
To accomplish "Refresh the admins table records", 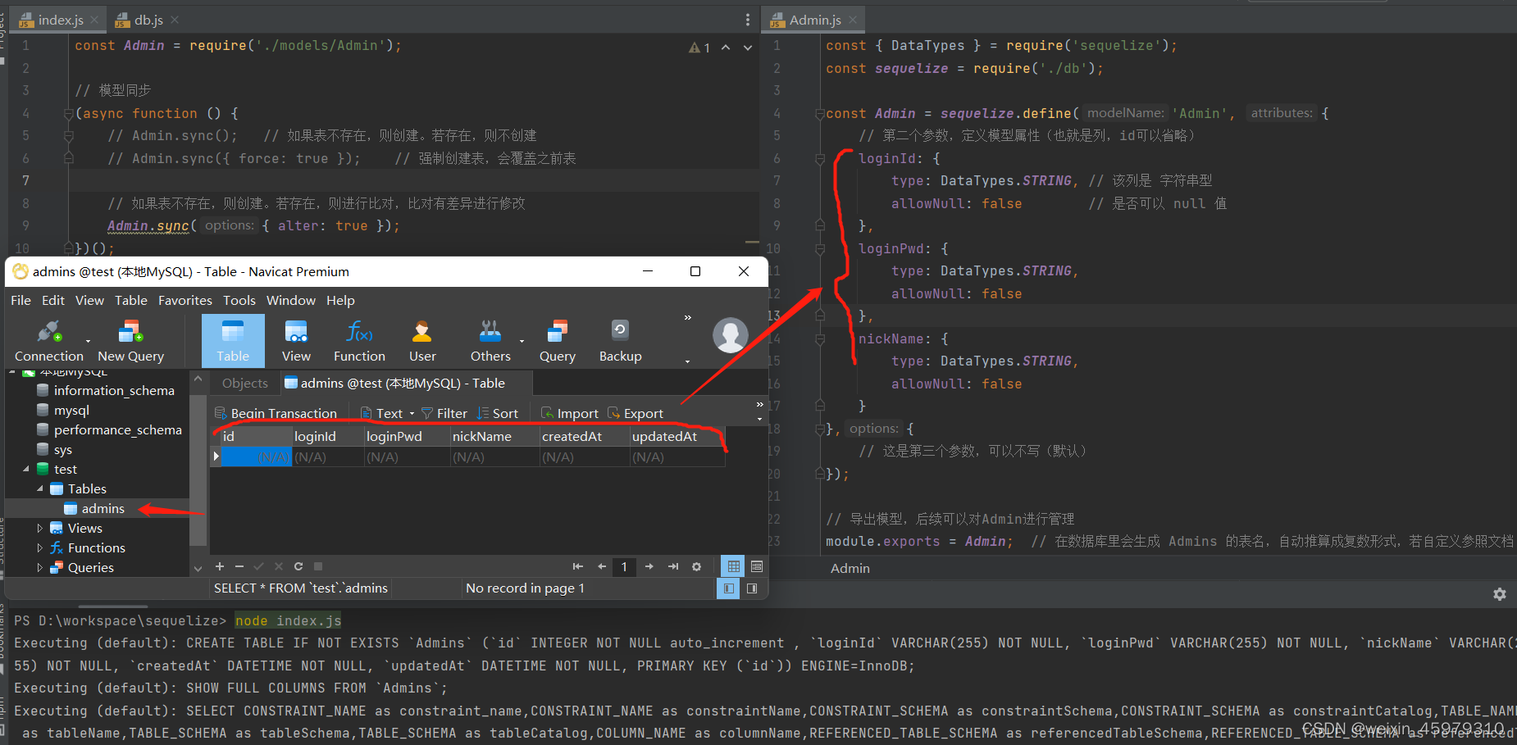I will coord(298,566).
